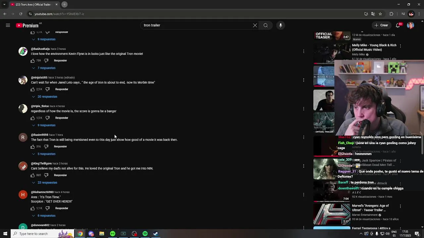Open the taskbar volume control
Image resolution: width=424 pixels, height=238 pixels.
click(387, 234)
